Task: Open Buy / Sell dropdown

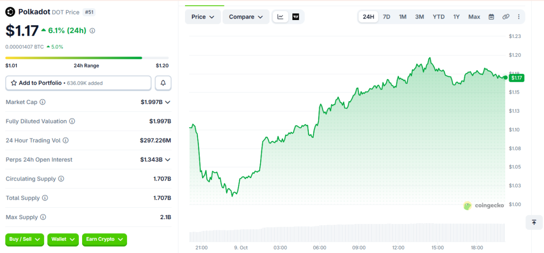Action: point(24,239)
